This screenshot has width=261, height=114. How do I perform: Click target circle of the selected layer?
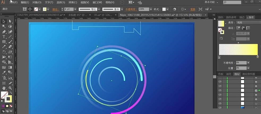click(256, 90)
